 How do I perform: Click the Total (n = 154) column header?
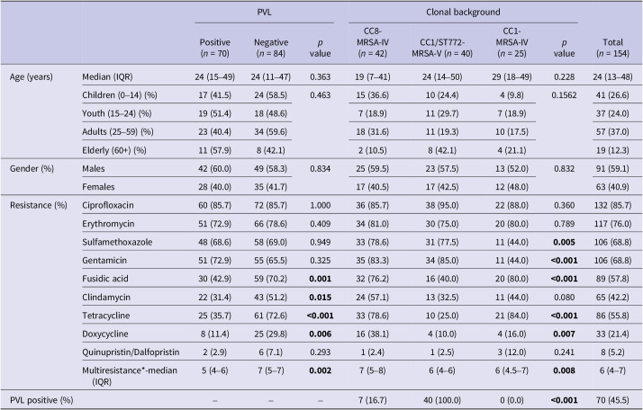(x=611, y=47)
